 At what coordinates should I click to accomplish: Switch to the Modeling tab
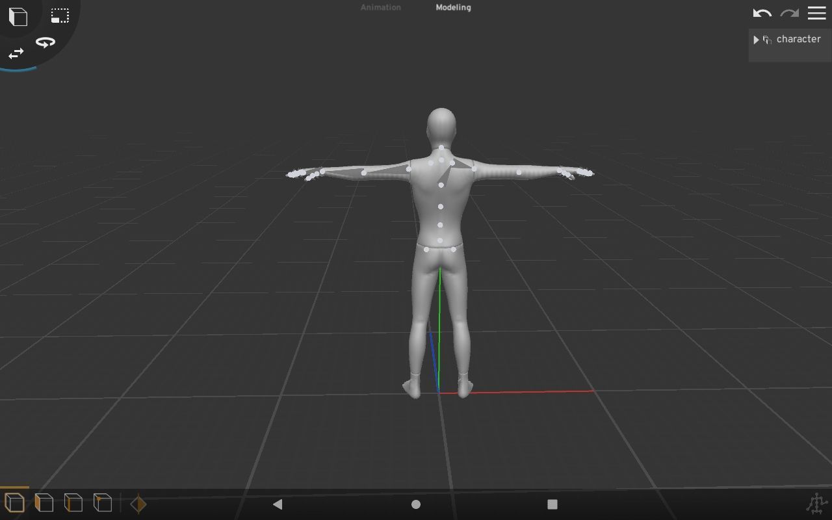(x=453, y=7)
